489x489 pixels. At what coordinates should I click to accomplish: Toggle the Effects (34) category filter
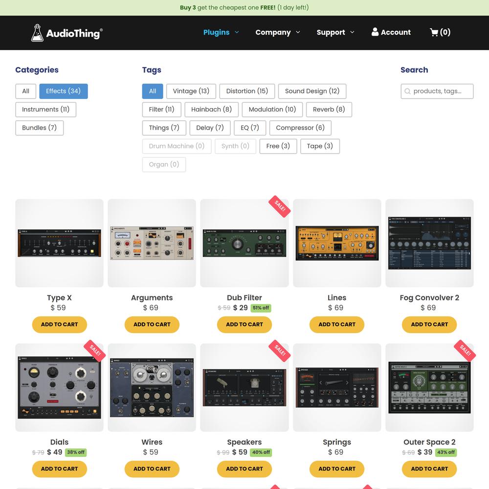pos(63,91)
